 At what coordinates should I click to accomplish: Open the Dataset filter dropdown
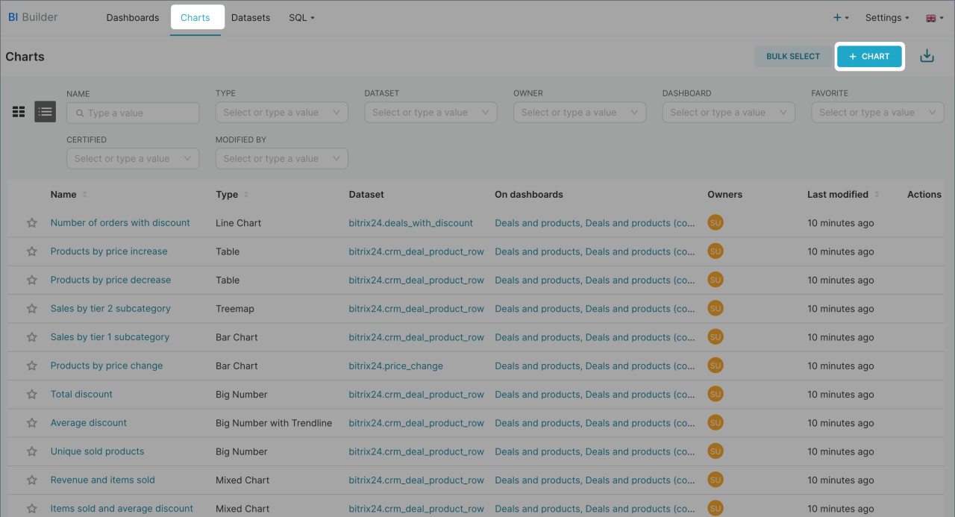tap(430, 113)
